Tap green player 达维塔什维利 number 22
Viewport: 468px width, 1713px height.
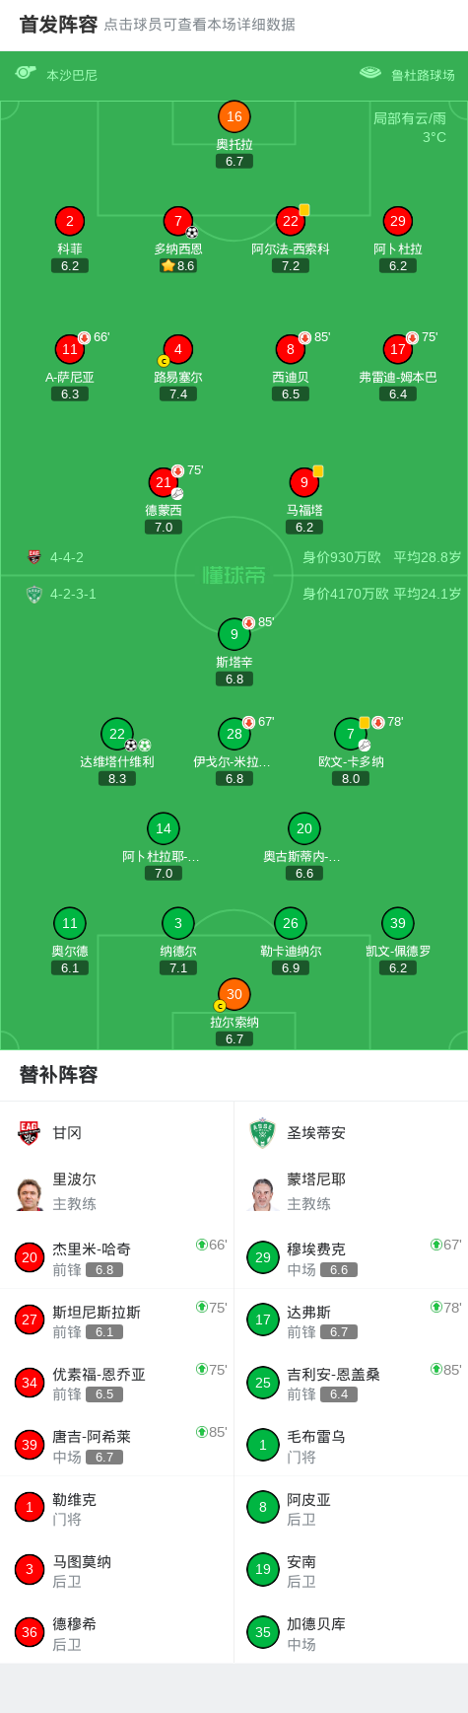[x=117, y=734]
